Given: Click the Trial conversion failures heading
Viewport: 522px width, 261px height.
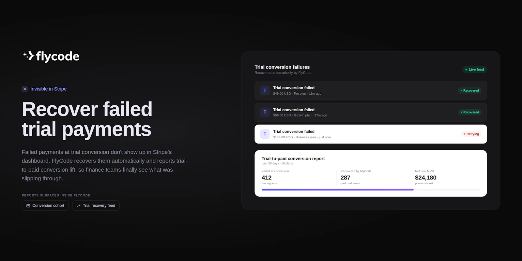Looking at the screenshot, I should [282, 67].
